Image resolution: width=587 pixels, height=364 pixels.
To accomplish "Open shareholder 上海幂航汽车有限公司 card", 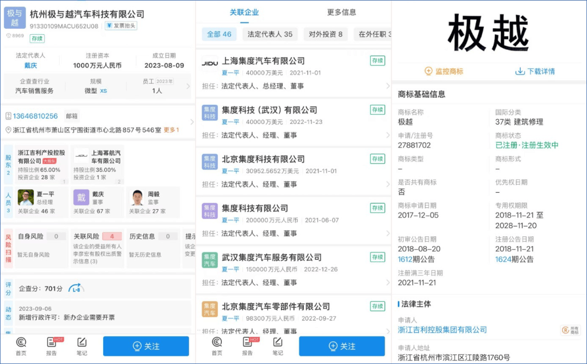I will [97, 165].
